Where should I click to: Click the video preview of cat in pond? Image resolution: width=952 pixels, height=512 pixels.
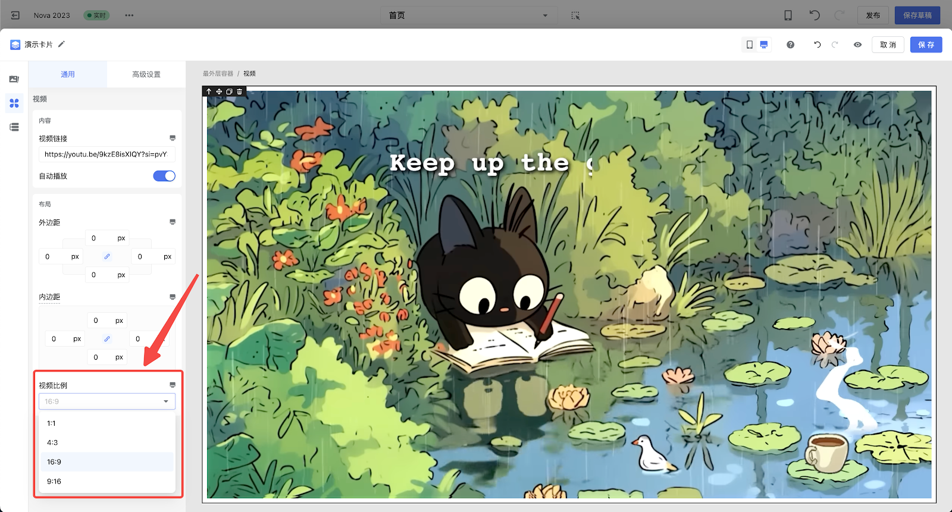coord(569,294)
